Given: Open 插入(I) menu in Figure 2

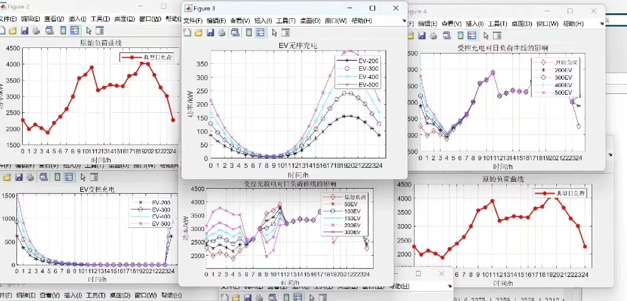Looking at the screenshot, I should tap(78, 18).
